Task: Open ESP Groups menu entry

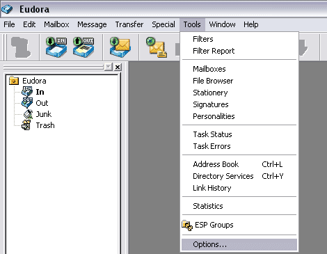Action: point(239,225)
